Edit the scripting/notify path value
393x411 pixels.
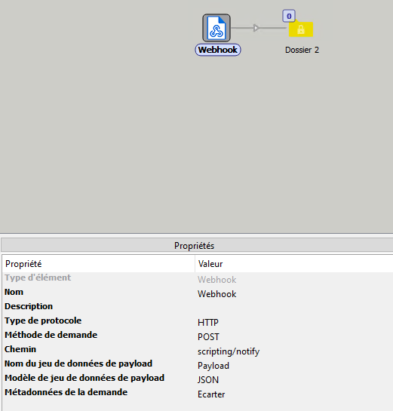click(x=229, y=351)
